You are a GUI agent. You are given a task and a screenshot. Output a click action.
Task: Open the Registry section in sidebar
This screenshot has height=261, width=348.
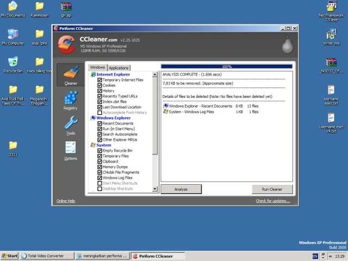[x=71, y=100]
